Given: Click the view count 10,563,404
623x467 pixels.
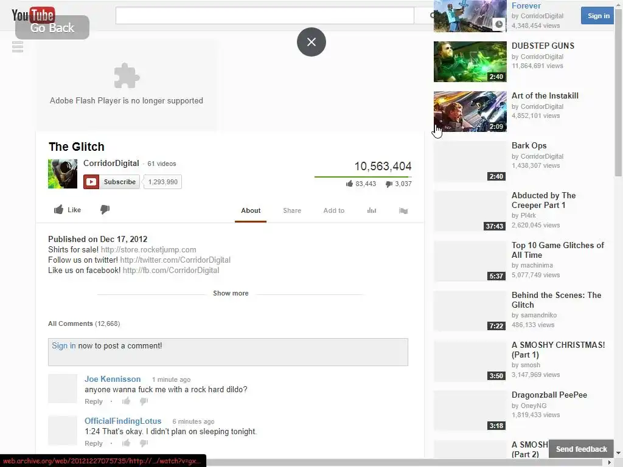Looking at the screenshot, I should [x=383, y=166].
